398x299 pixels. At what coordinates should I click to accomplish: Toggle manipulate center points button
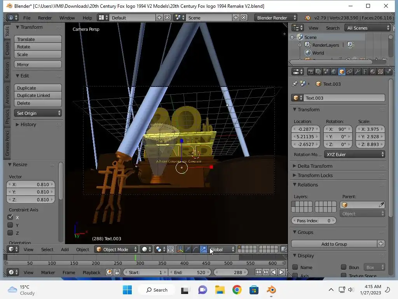point(170,250)
